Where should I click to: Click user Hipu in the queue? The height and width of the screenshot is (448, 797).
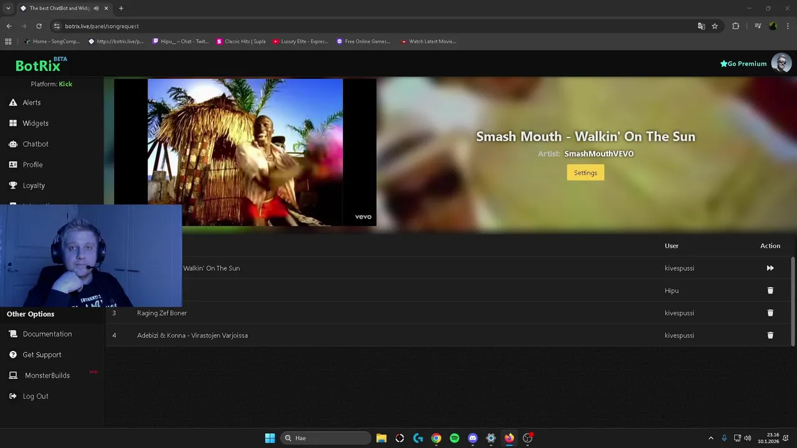pos(671,291)
